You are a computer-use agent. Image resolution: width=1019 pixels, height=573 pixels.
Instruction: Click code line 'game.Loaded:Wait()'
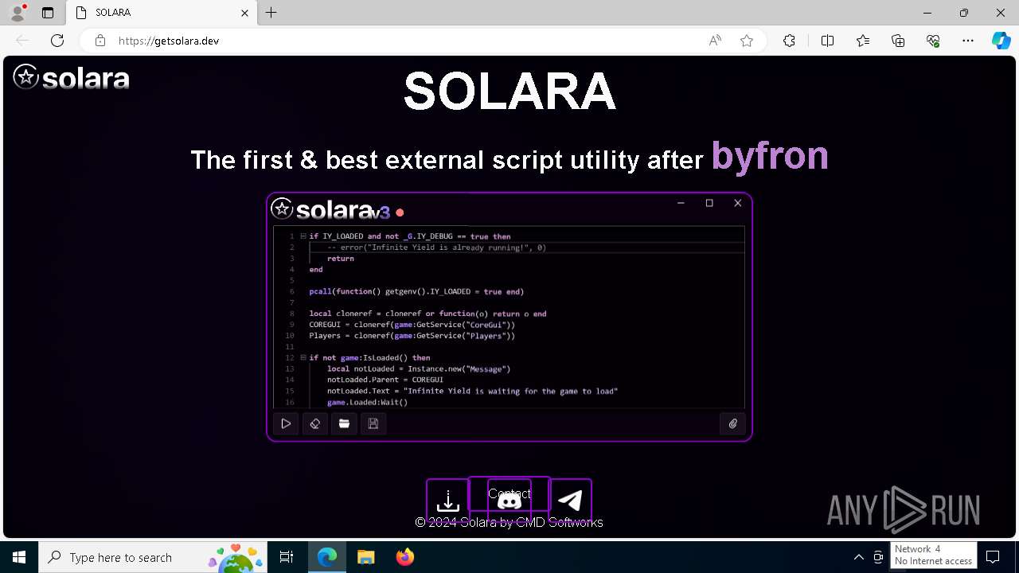(x=367, y=403)
